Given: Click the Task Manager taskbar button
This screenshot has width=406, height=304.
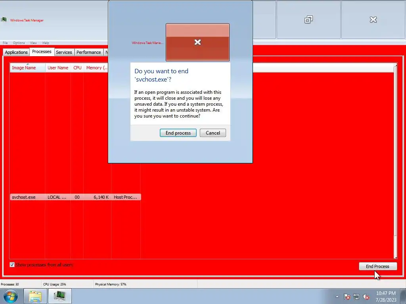Looking at the screenshot, I should (x=60, y=296).
